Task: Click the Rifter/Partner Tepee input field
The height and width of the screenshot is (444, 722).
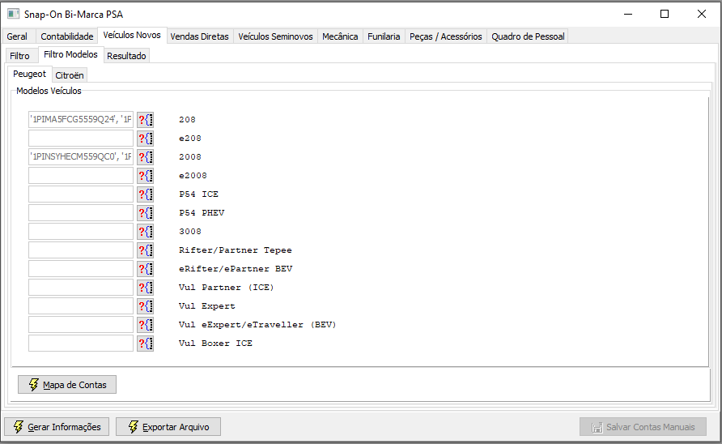Action: coord(81,250)
